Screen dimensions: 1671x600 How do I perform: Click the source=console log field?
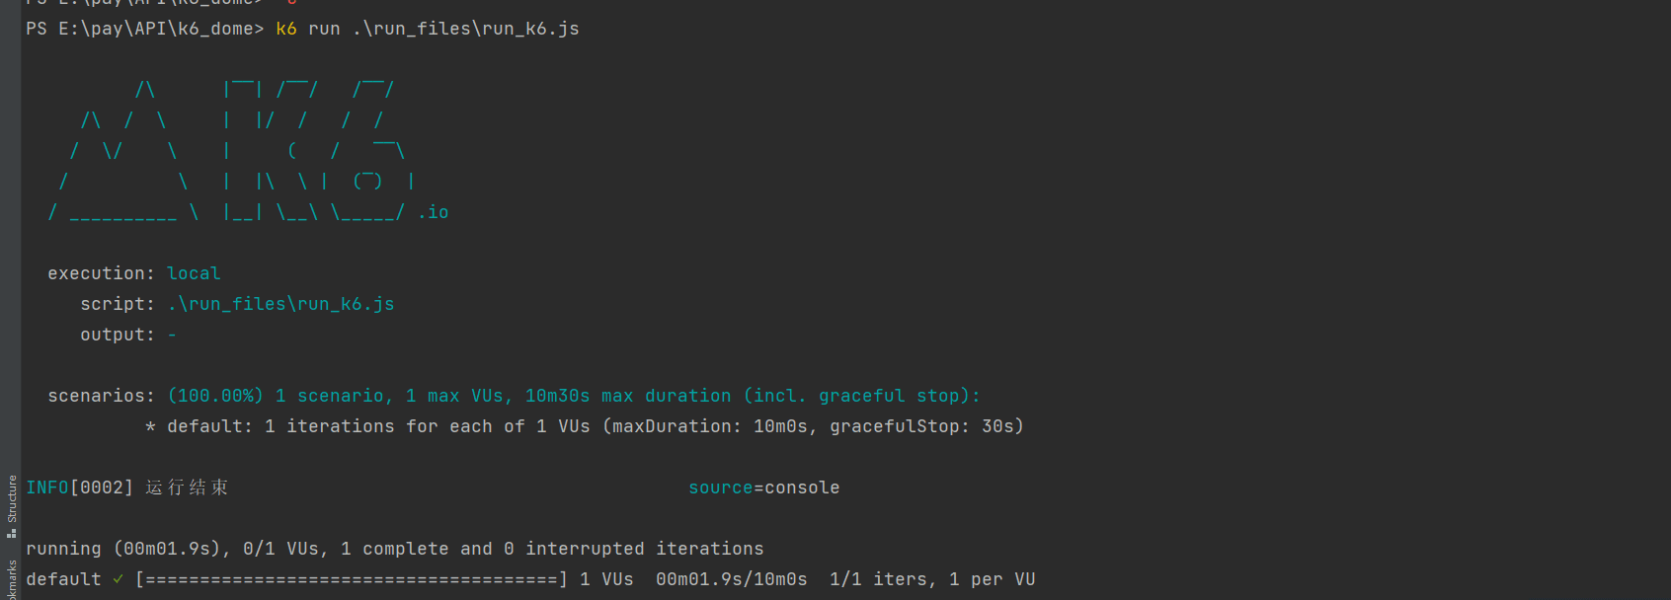coord(764,487)
